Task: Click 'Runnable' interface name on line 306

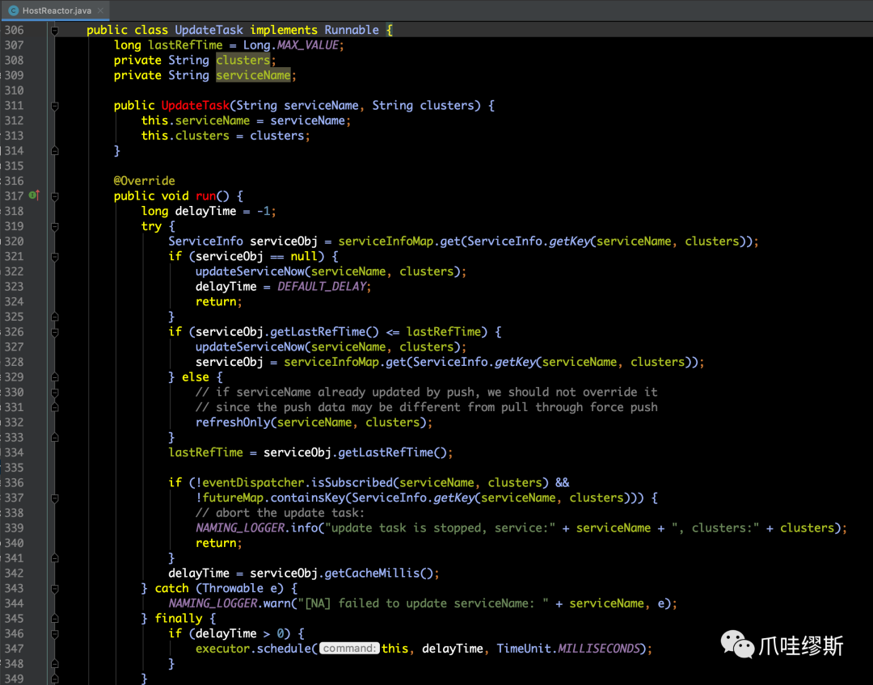Action: click(x=352, y=30)
